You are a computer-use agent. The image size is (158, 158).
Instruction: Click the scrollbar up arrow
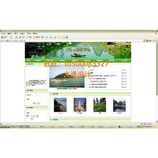pos(157,43)
